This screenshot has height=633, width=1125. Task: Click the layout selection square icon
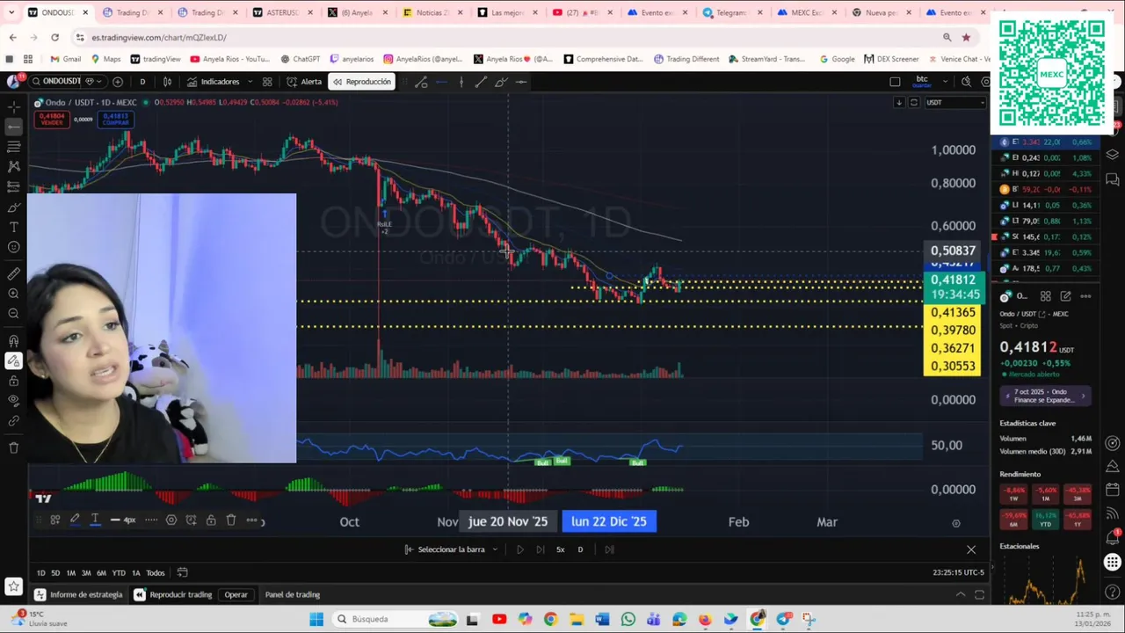click(x=895, y=82)
